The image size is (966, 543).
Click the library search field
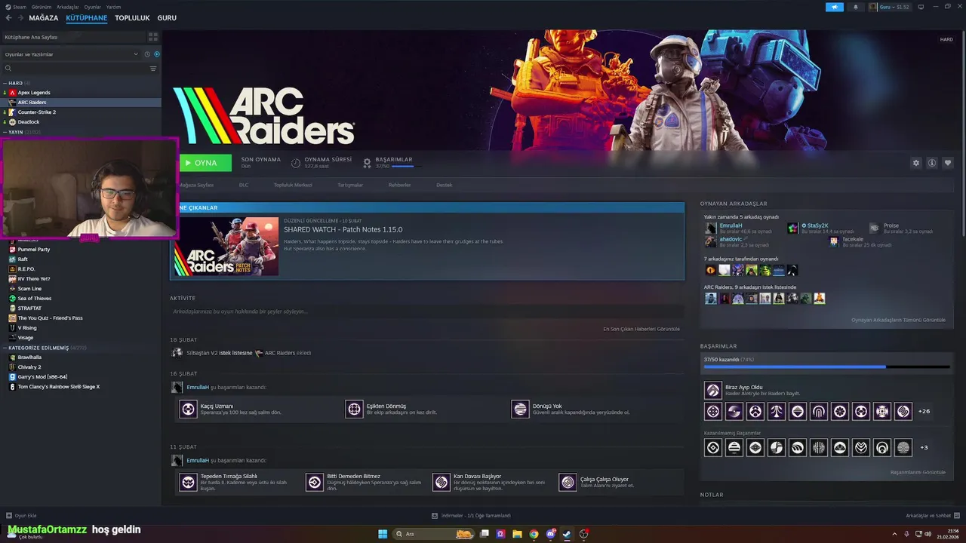[75, 69]
